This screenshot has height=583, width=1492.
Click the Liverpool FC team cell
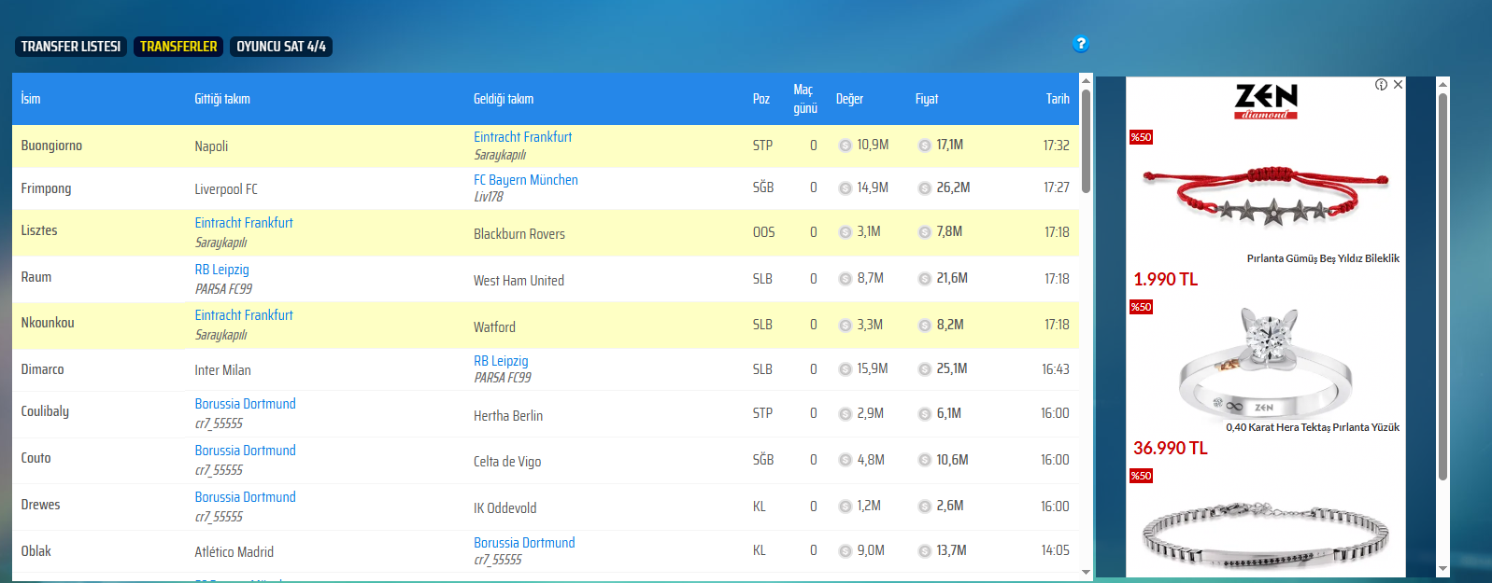tap(226, 189)
